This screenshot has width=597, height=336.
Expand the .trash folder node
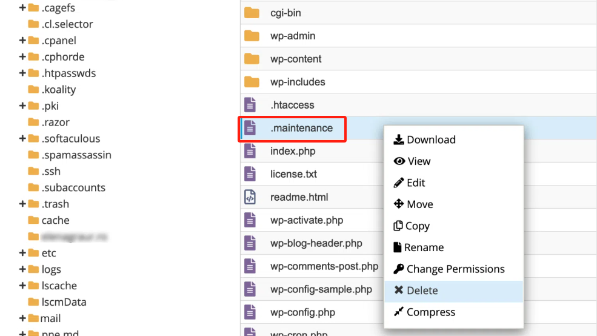pyautogui.click(x=22, y=204)
